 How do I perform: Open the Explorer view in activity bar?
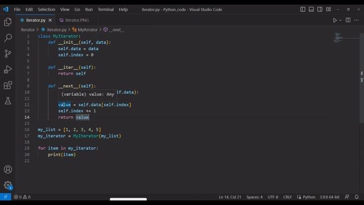[7, 22]
